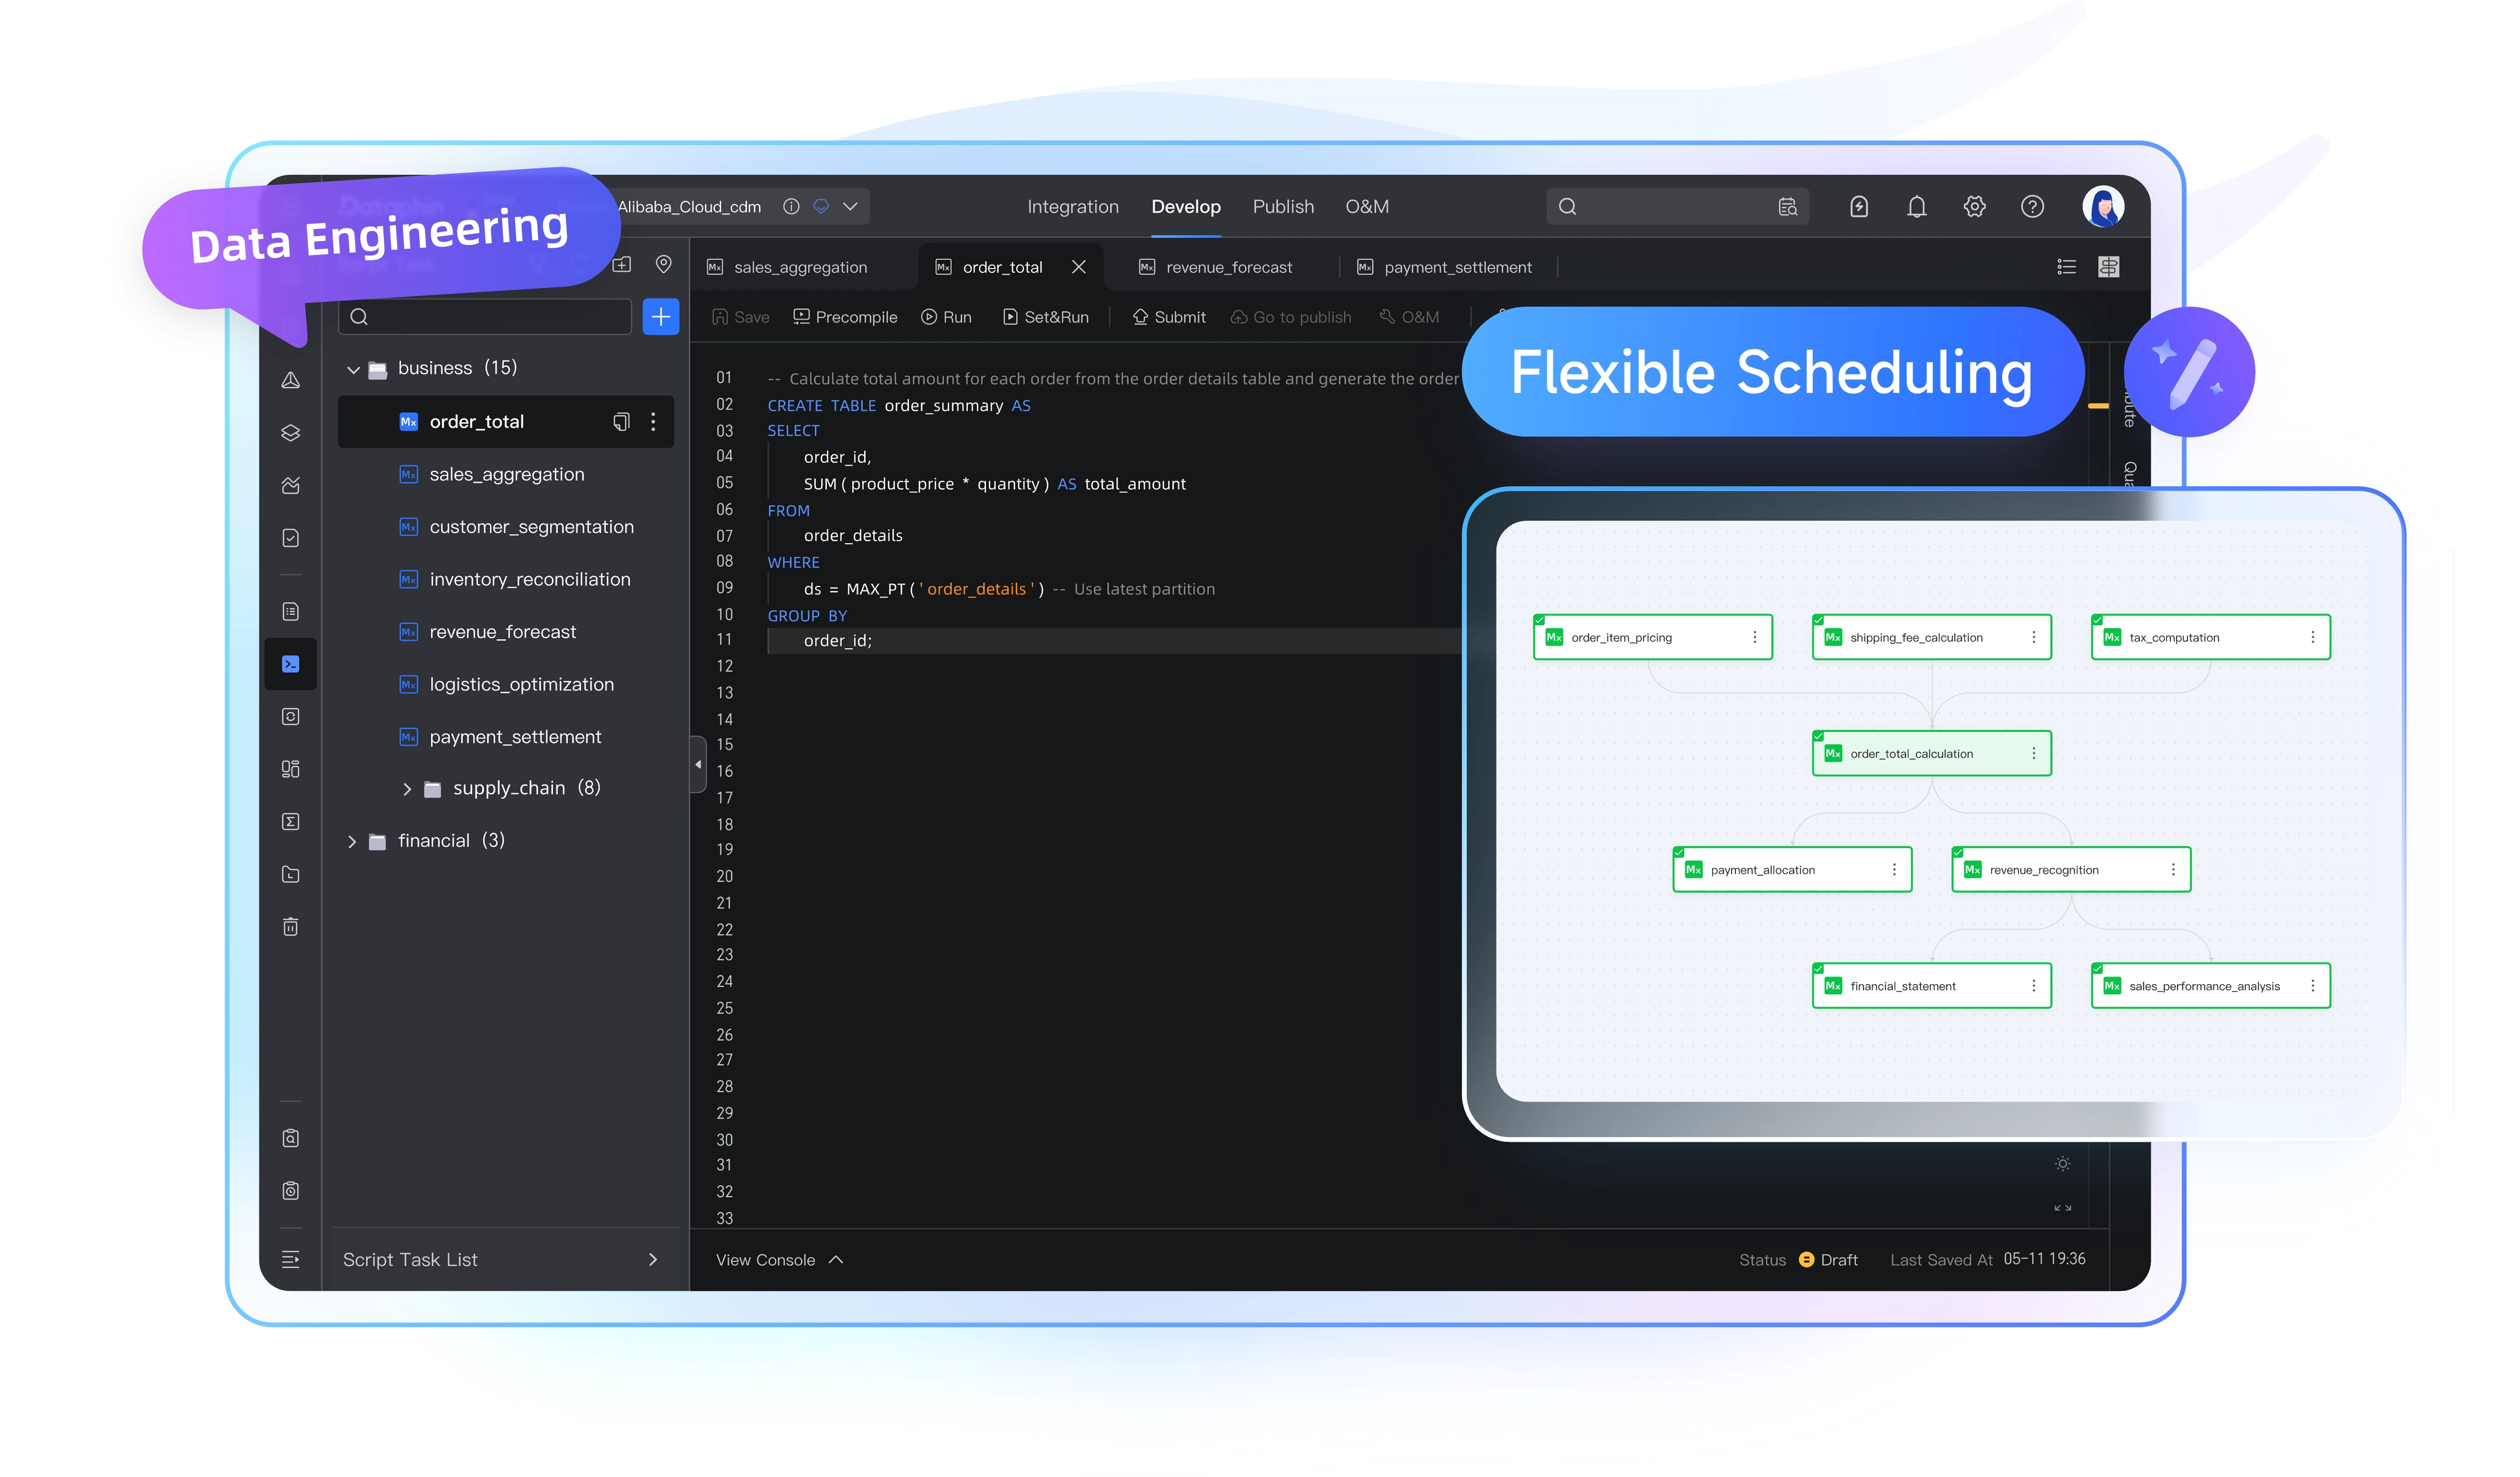The image size is (2520, 1477).
Task: Click the blue plus add button
Action: (660, 317)
